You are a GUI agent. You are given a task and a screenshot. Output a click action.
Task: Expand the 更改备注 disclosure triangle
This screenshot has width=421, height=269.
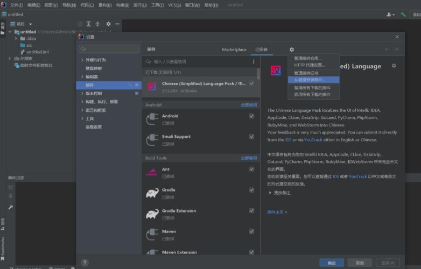[270, 193]
